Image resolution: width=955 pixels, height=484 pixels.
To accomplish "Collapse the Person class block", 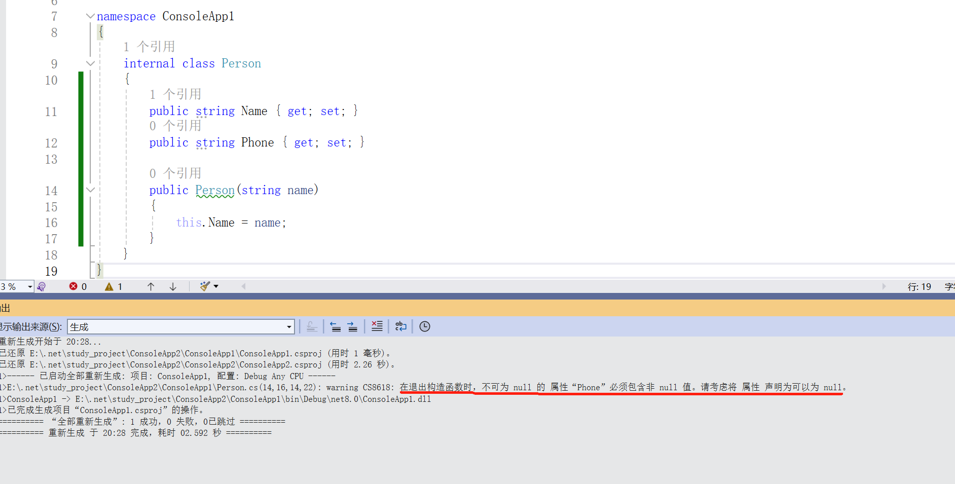I will 90,63.
